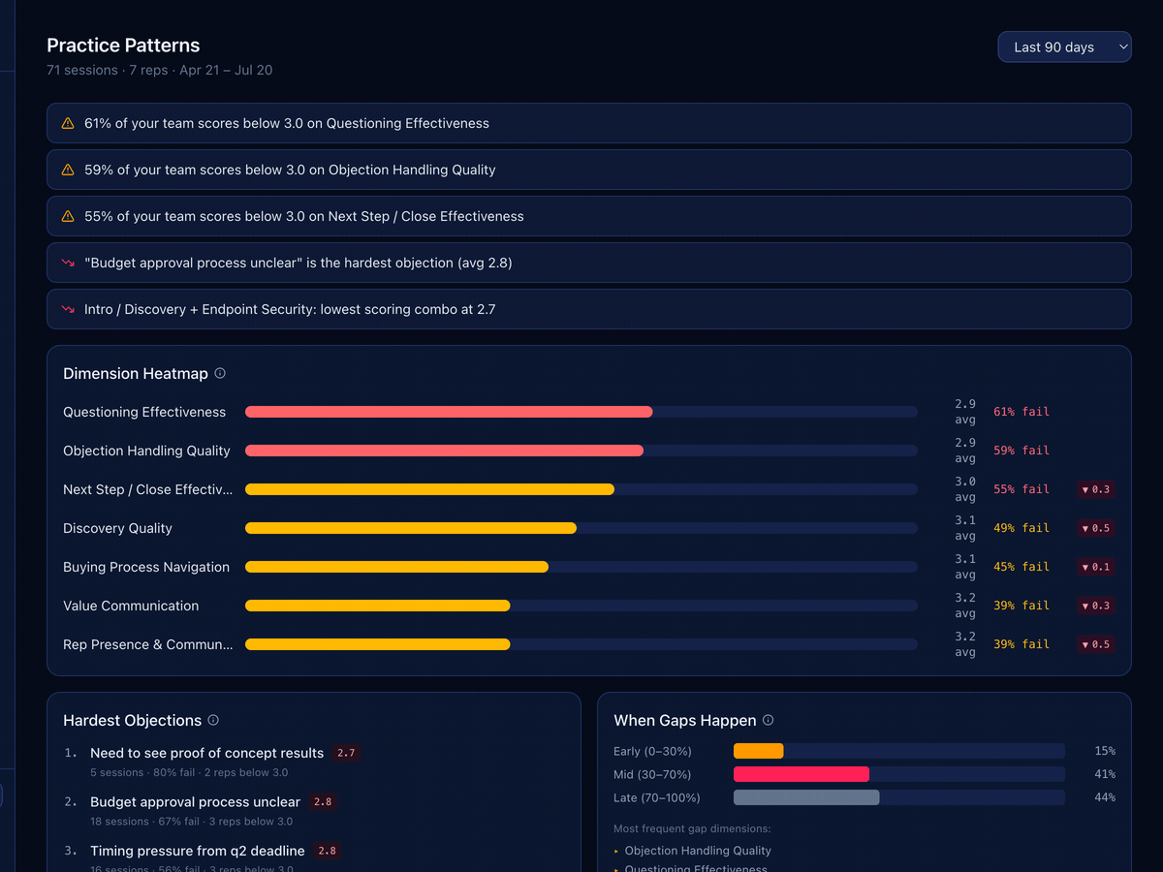1163x872 pixels.
Task: Click the Late (70–100%) gap bar
Action: pyautogui.click(x=899, y=797)
